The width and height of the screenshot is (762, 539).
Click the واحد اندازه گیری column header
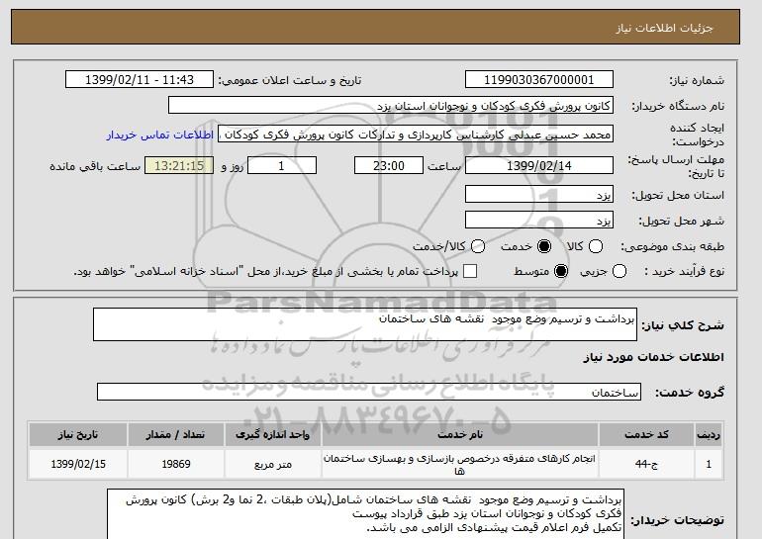(272, 434)
